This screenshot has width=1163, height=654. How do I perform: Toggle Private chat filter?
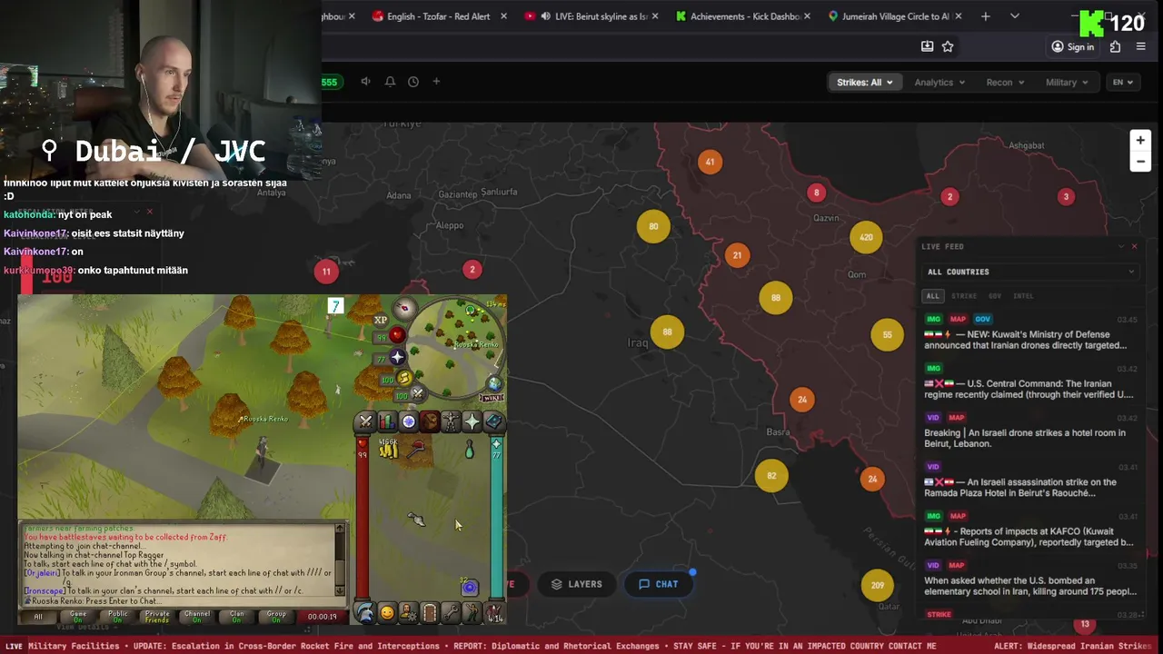(x=157, y=617)
